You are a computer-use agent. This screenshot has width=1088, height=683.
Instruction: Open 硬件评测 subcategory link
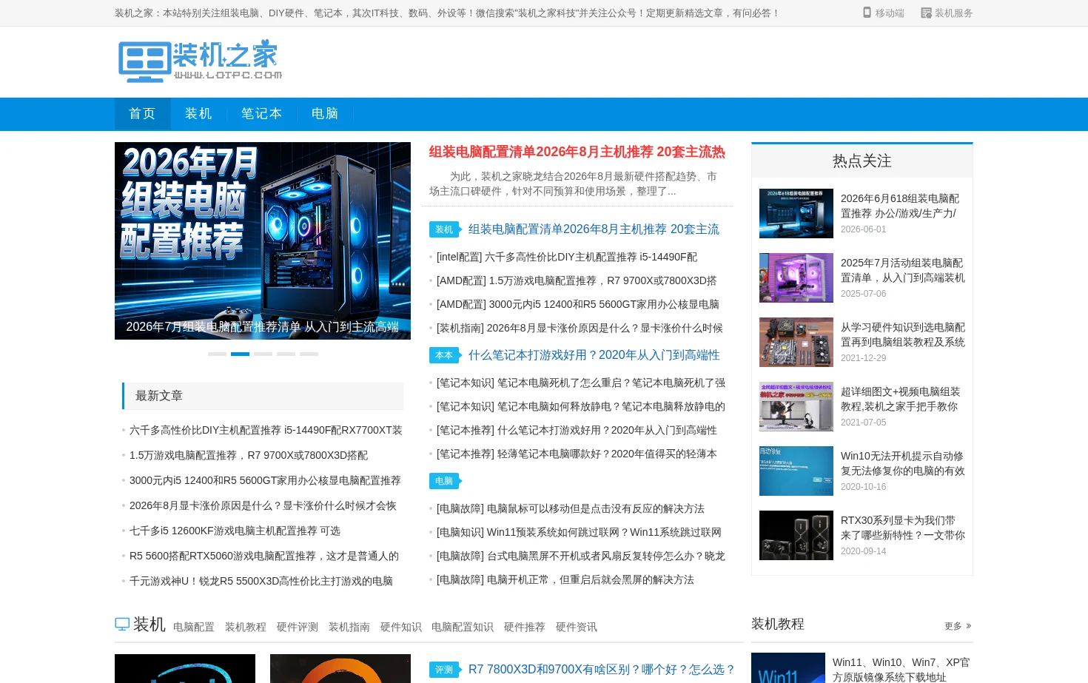click(x=298, y=627)
